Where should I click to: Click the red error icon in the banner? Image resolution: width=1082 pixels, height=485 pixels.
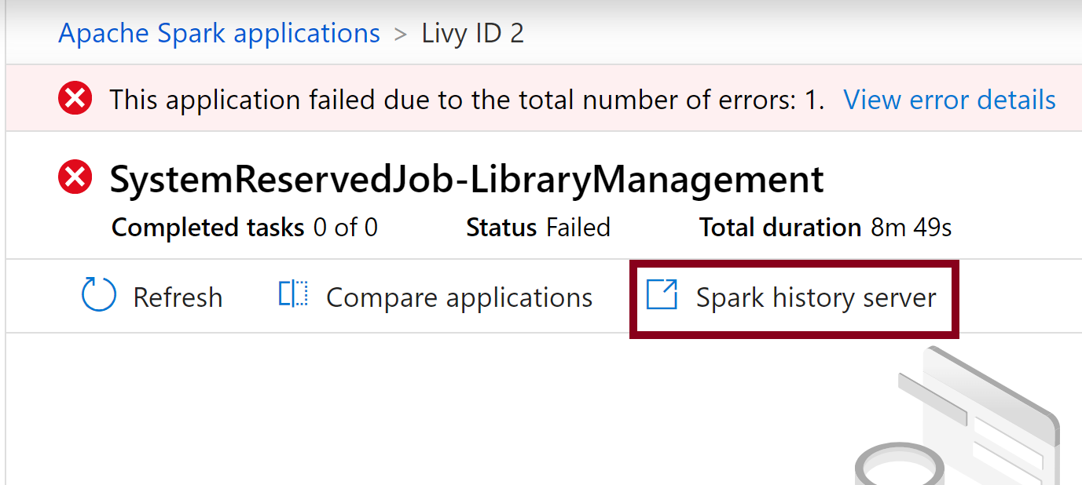[75, 99]
